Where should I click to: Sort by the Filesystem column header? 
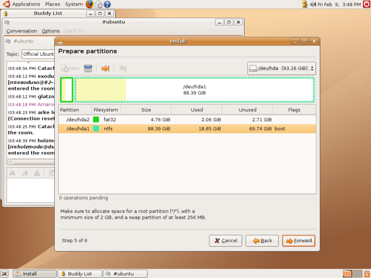point(106,110)
